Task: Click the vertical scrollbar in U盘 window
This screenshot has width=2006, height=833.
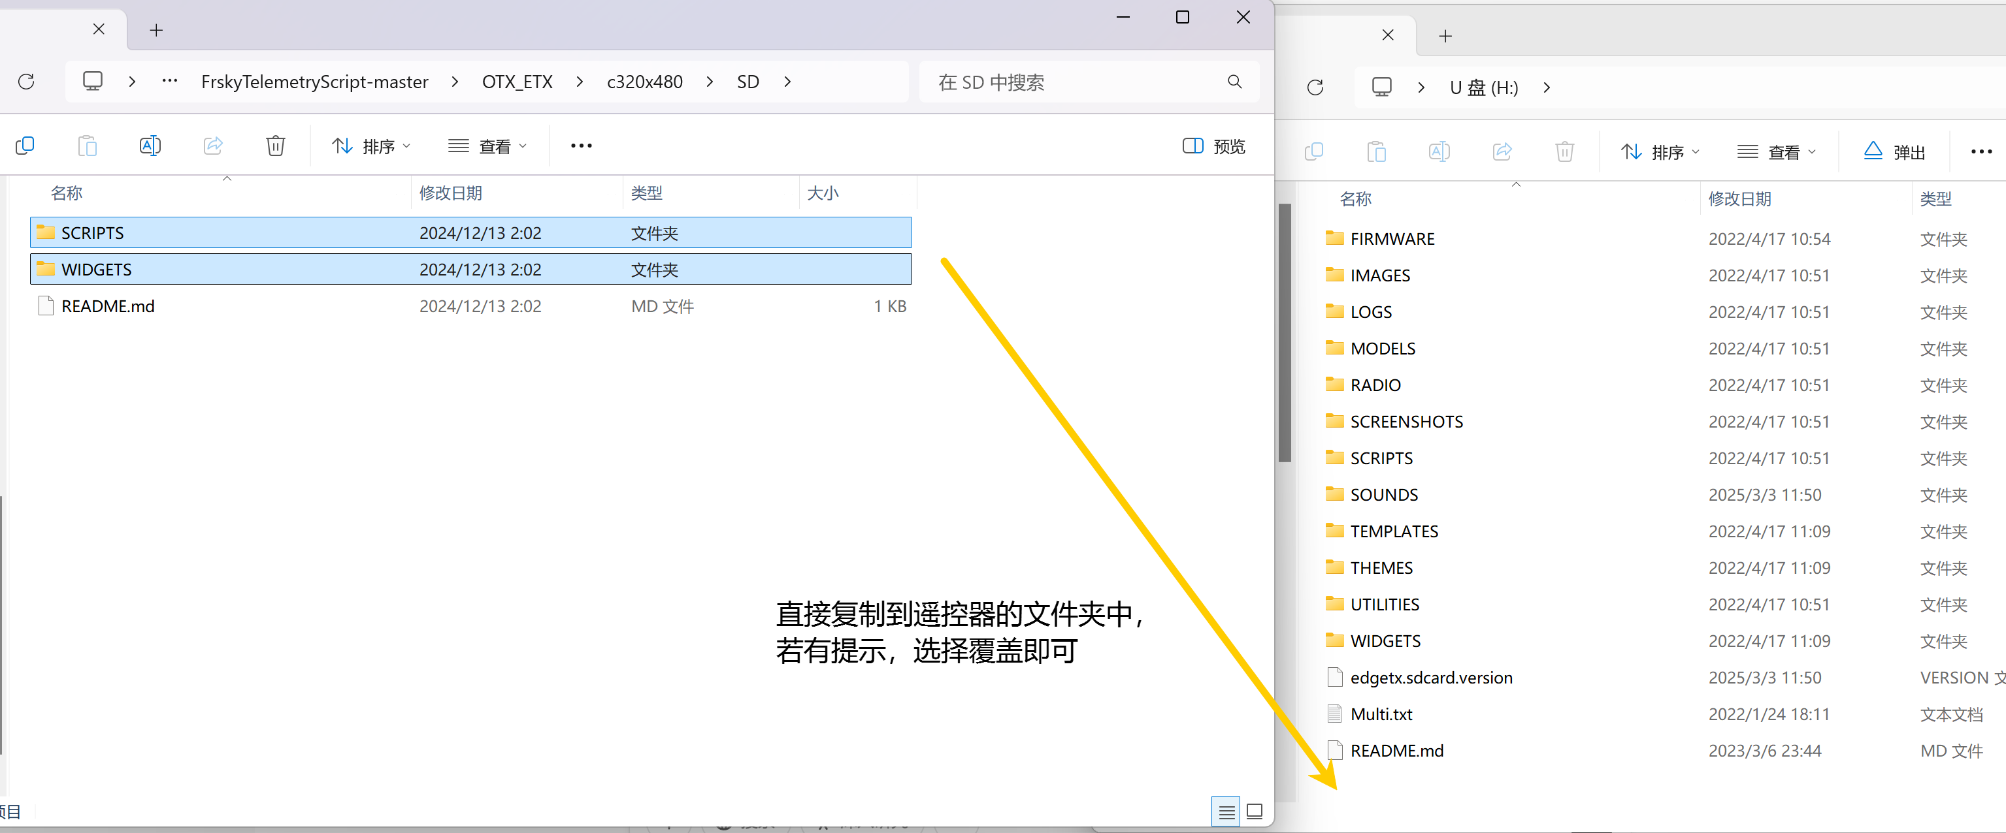Action: pos(1285,334)
